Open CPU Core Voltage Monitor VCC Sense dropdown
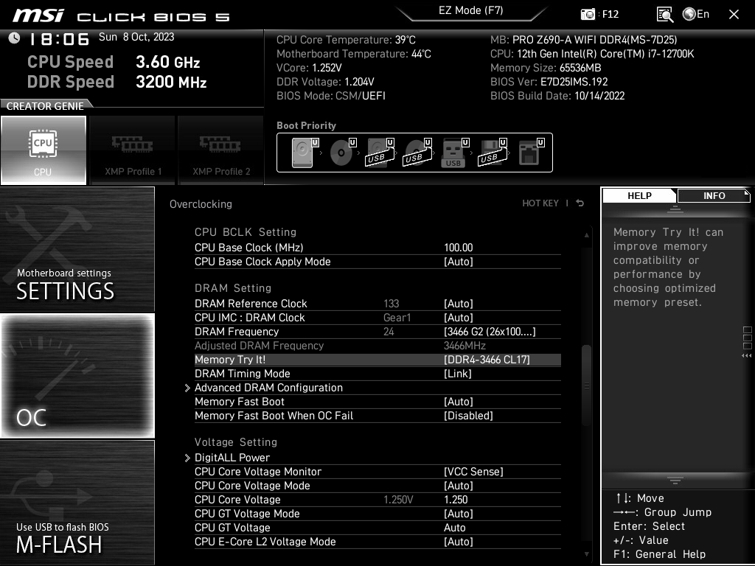Viewport: 755px width, 566px height. pos(473,471)
